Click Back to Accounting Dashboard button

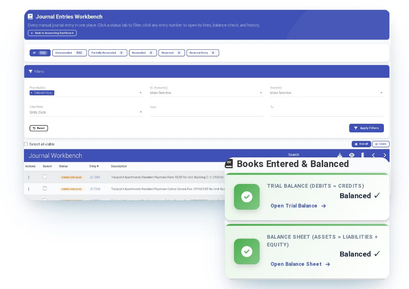[52, 33]
